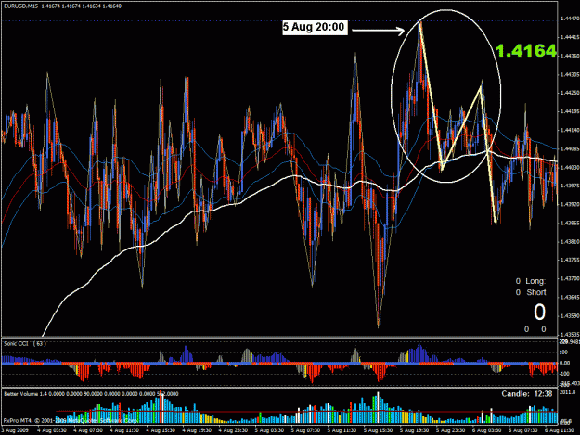Click price level 1.43920 on the price axis

[570, 204]
